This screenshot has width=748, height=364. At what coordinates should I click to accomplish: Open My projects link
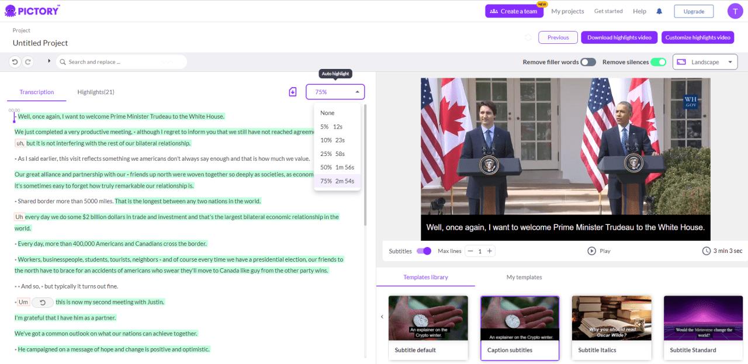[x=567, y=11]
